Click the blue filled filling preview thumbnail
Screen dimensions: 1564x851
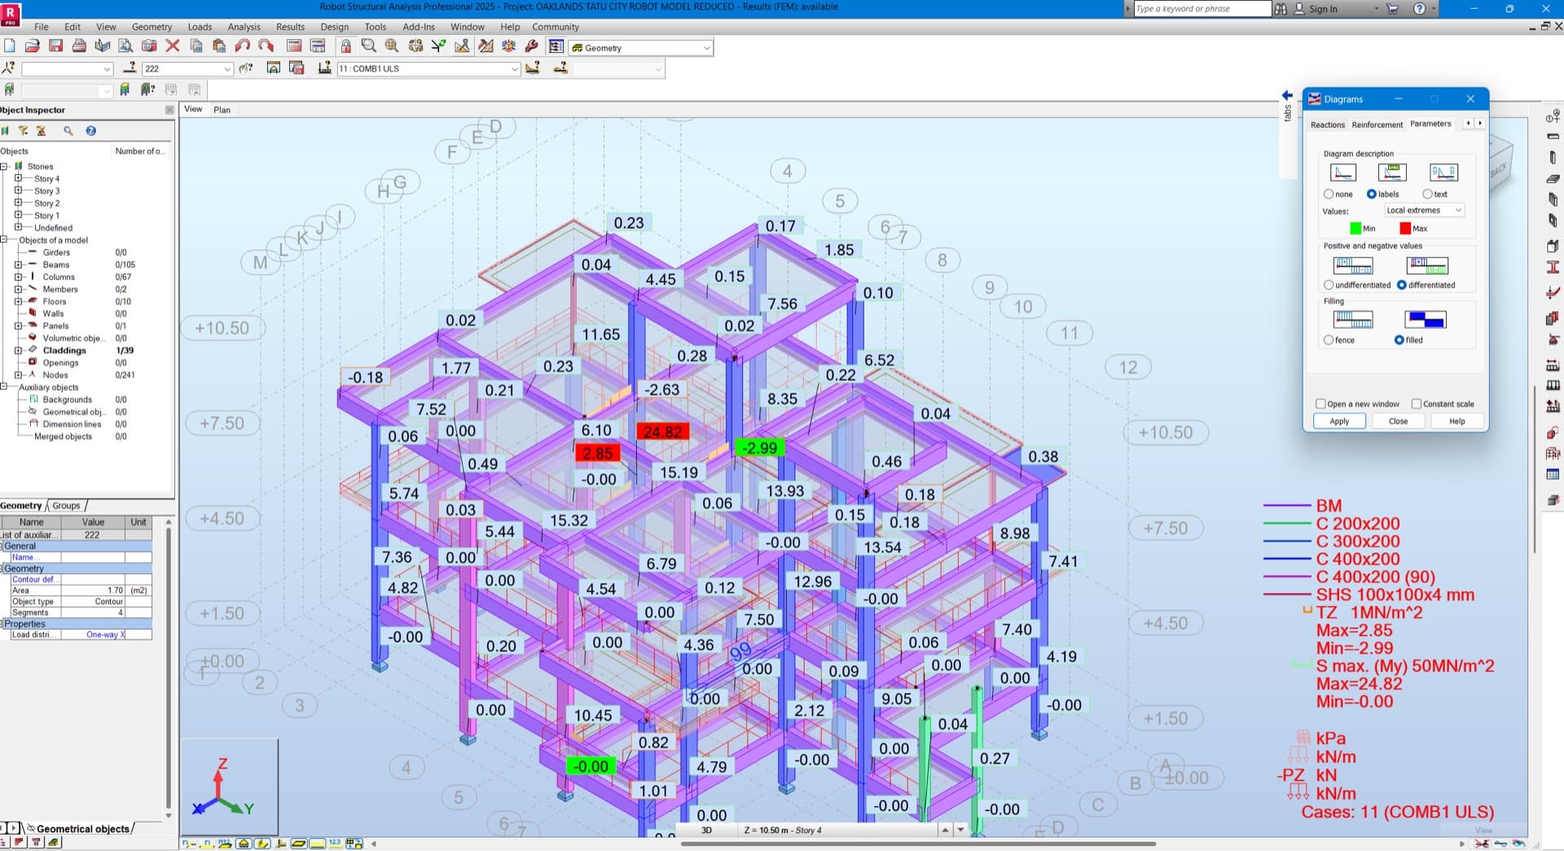(x=1426, y=319)
